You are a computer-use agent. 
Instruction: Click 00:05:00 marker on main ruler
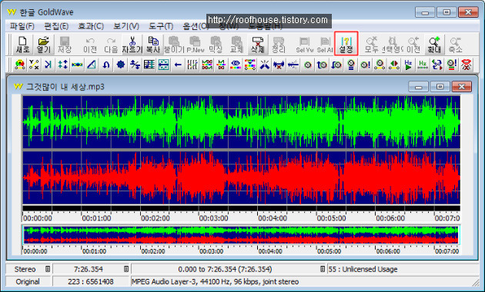coord(331,218)
